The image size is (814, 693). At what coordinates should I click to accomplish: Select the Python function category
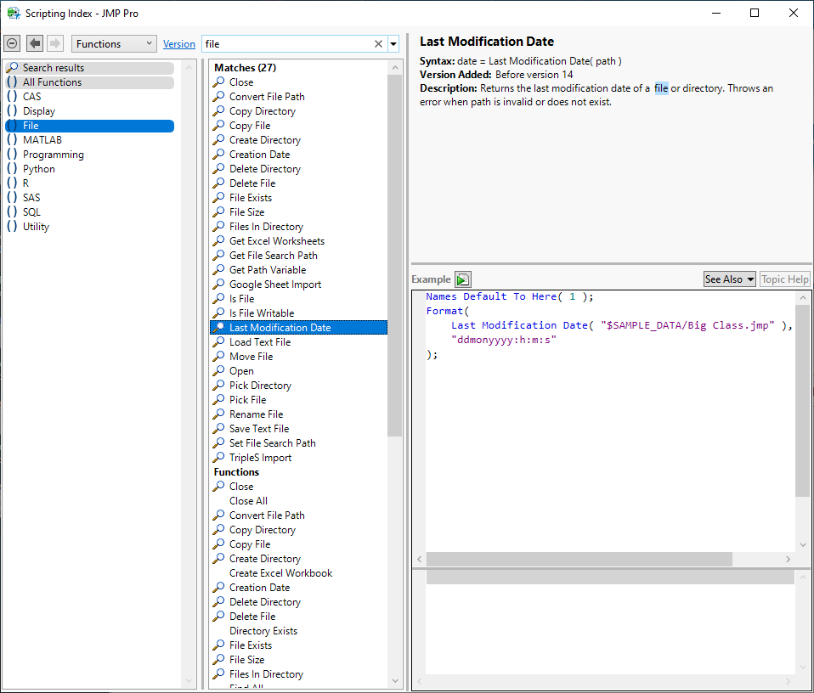click(x=38, y=169)
